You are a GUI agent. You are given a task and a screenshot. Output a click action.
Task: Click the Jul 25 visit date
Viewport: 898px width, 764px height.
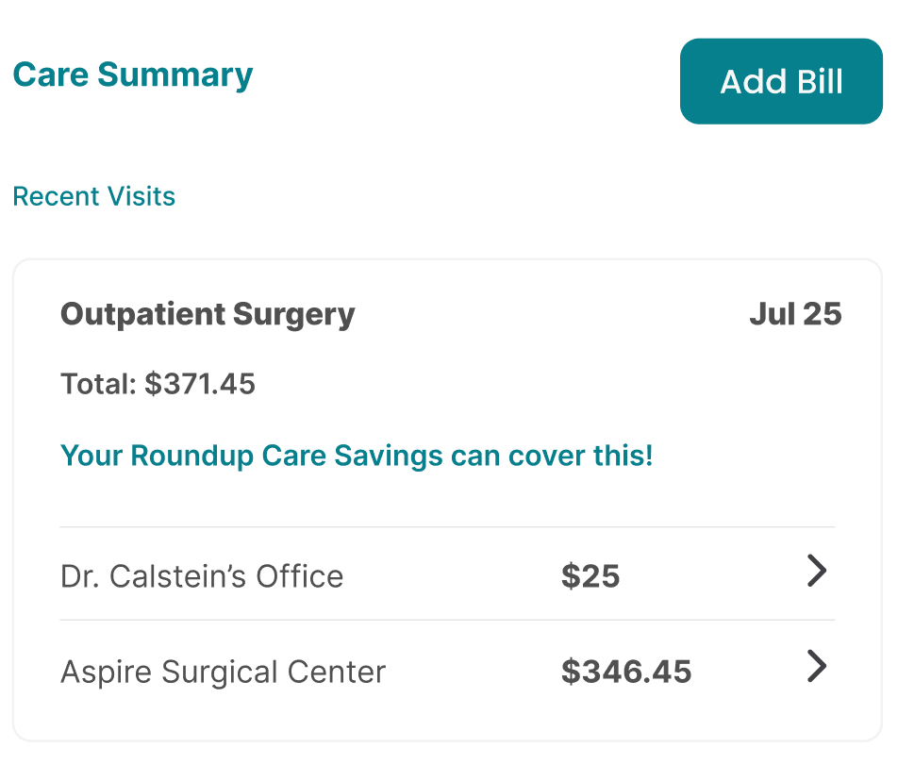coord(795,314)
